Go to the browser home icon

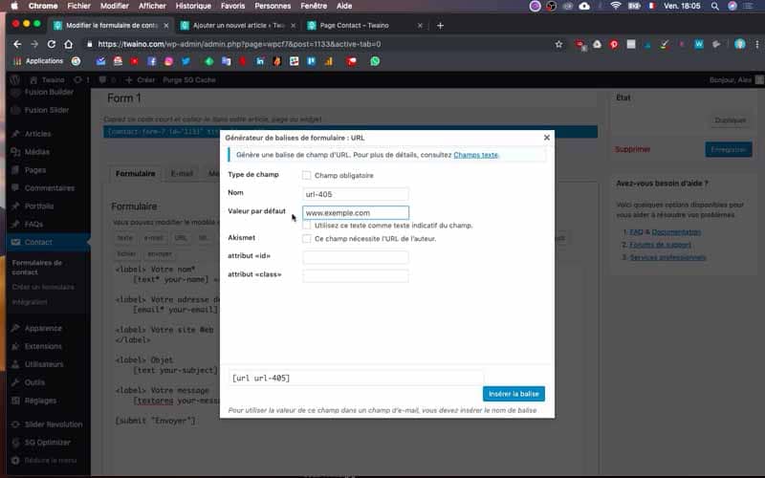coord(68,44)
